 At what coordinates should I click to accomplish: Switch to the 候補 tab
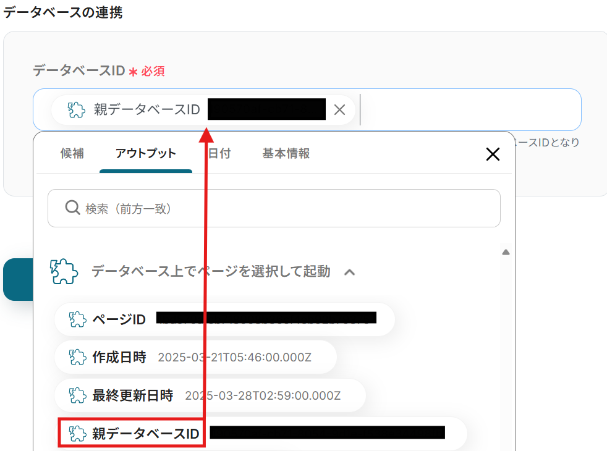coord(72,154)
